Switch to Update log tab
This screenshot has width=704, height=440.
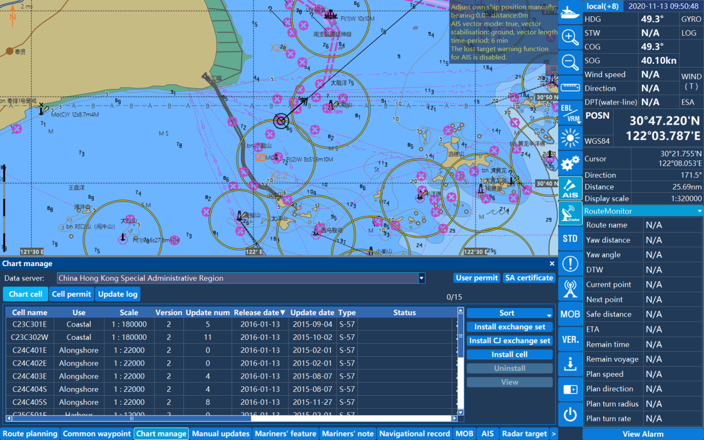tap(117, 294)
